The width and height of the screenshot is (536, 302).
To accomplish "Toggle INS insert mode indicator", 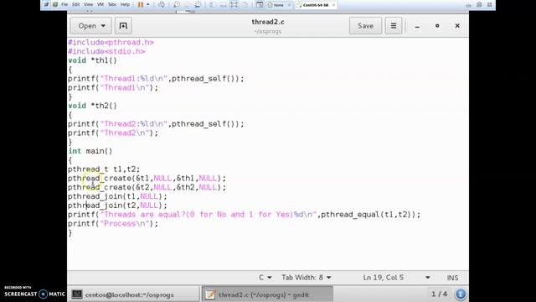I will (x=452, y=278).
